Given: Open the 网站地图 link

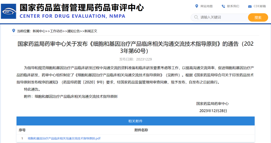Looking at the screenshot, I should coord(206,6).
